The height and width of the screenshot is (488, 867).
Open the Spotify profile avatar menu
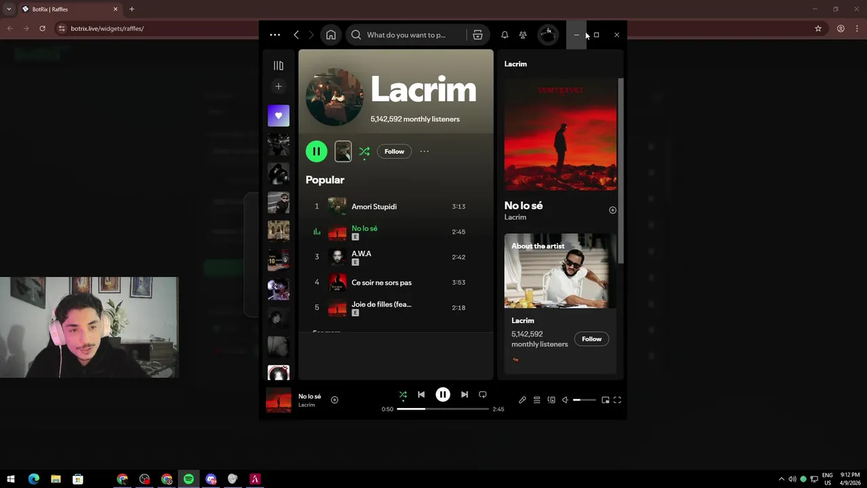548,35
